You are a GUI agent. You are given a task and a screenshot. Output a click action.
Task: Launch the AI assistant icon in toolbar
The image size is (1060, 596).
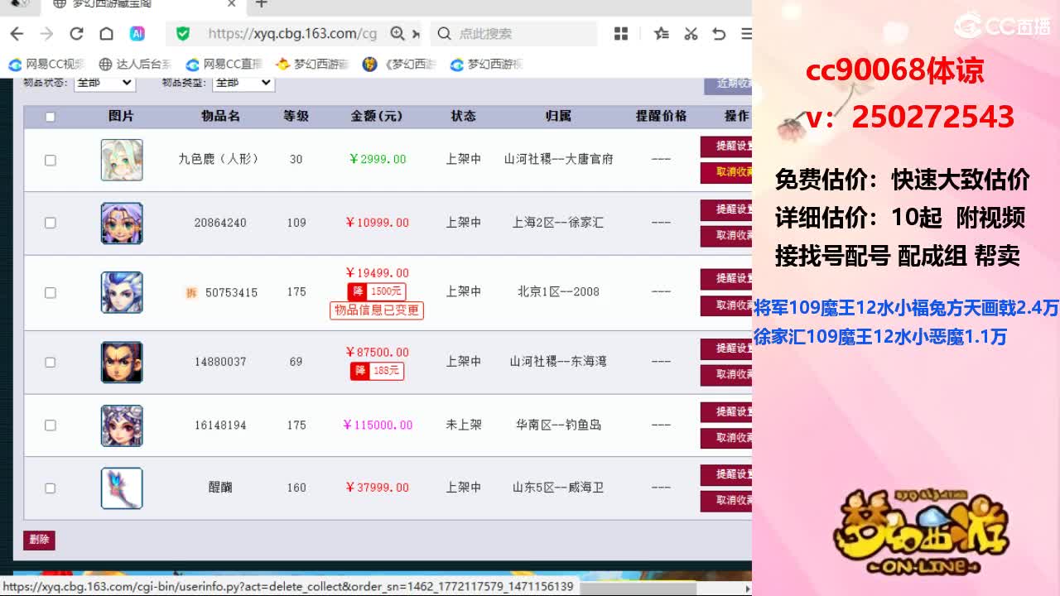[x=137, y=34]
